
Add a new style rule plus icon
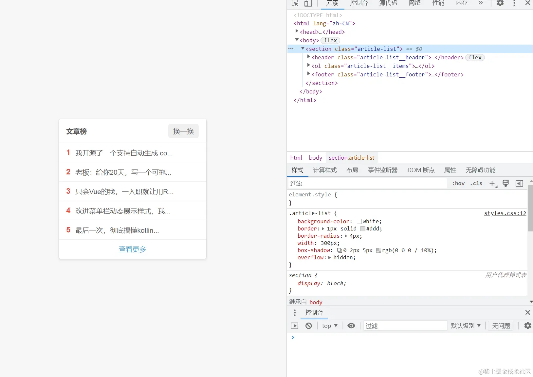tap(492, 184)
